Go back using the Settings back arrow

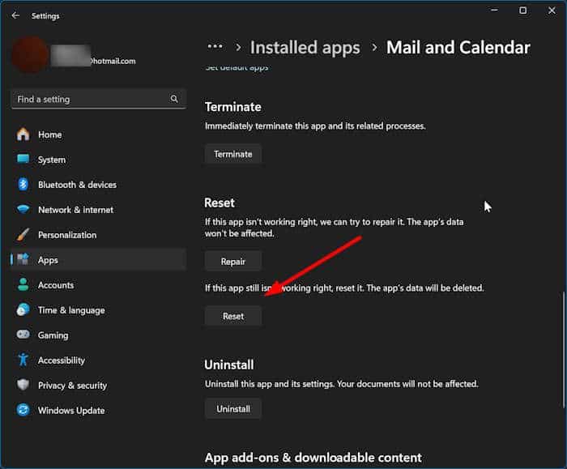(x=15, y=15)
